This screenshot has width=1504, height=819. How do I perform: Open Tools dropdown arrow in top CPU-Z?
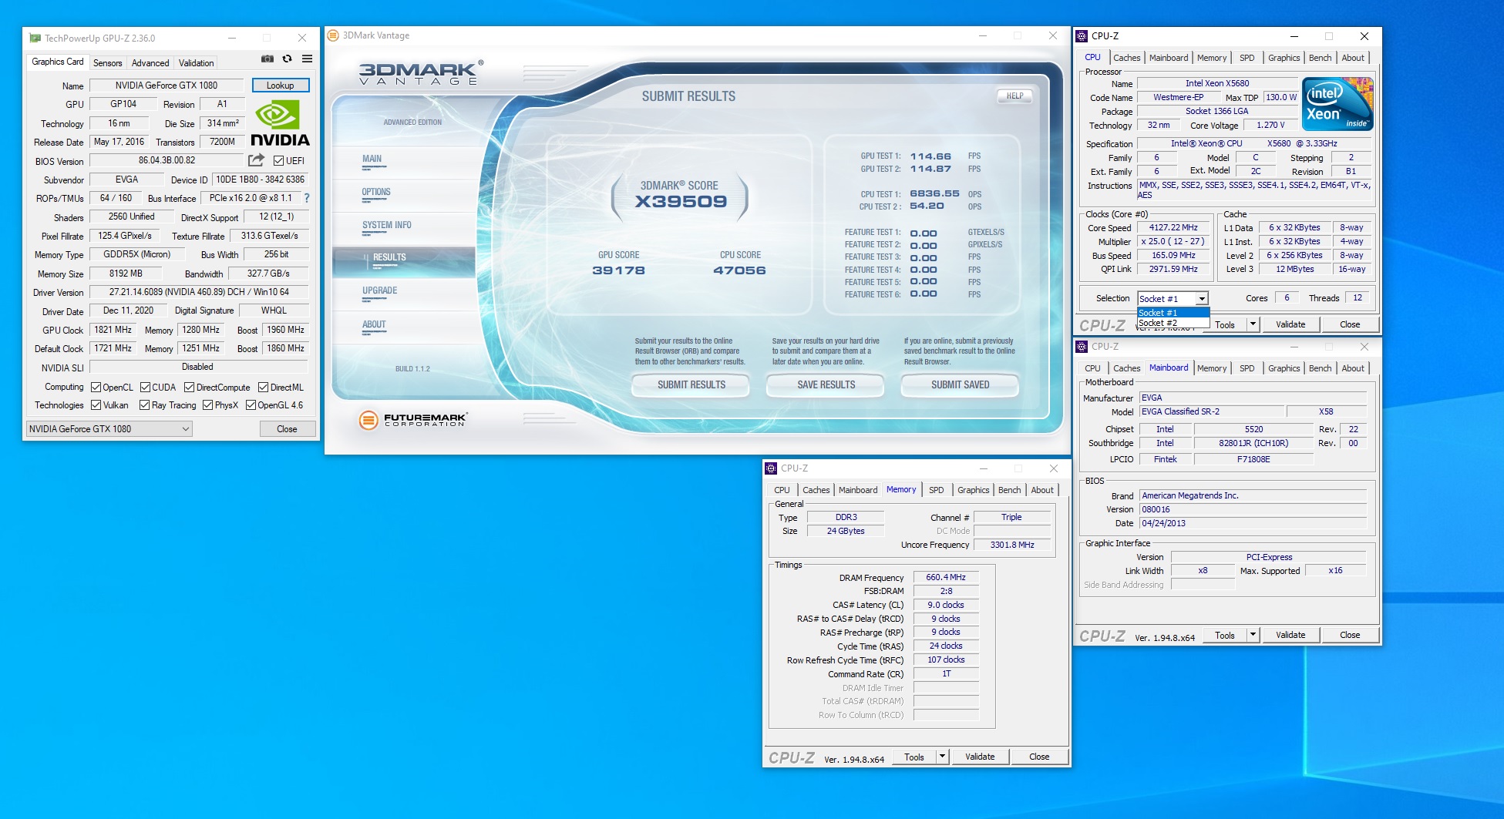[x=1253, y=324]
